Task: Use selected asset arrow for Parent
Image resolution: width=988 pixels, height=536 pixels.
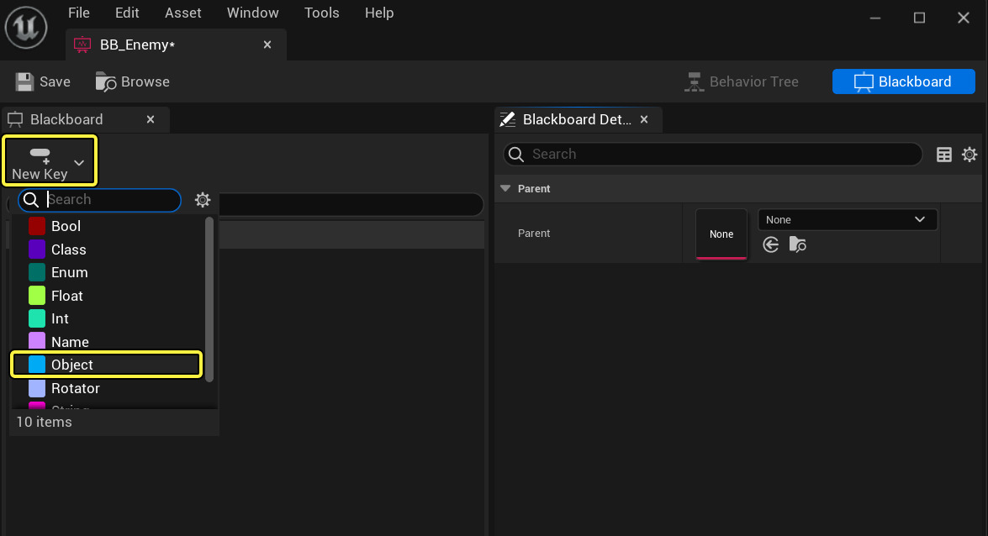Action: pos(770,244)
